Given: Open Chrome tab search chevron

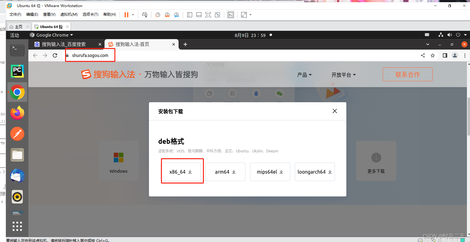Looking at the screenshot, I should tap(428, 44).
